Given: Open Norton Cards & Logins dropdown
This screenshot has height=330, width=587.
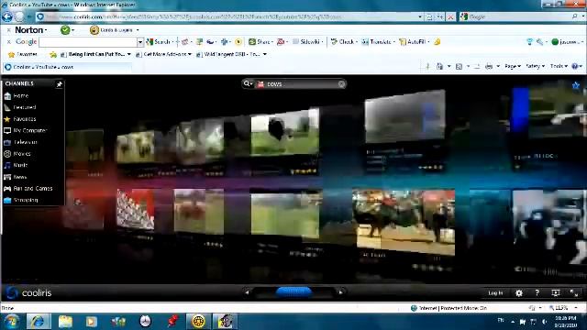Looking at the screenshot, I should click(x=115, y=30).
